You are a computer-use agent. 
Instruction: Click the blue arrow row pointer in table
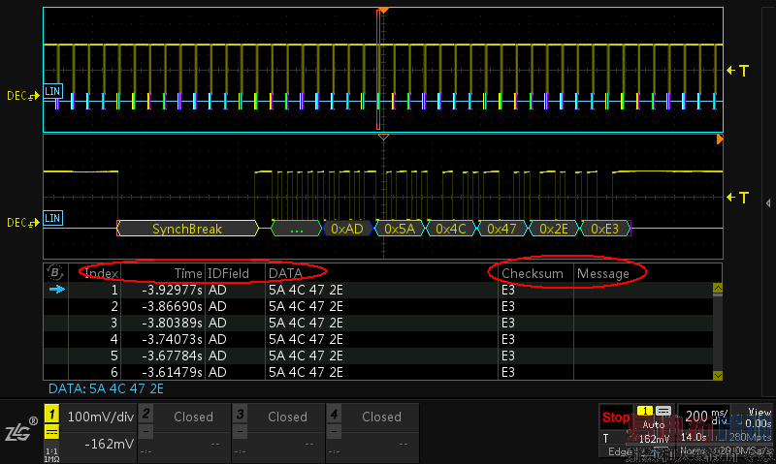[x=56, y=290]
